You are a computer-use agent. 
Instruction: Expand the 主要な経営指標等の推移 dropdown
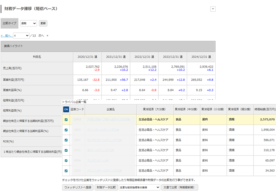[x=139, y=187]
